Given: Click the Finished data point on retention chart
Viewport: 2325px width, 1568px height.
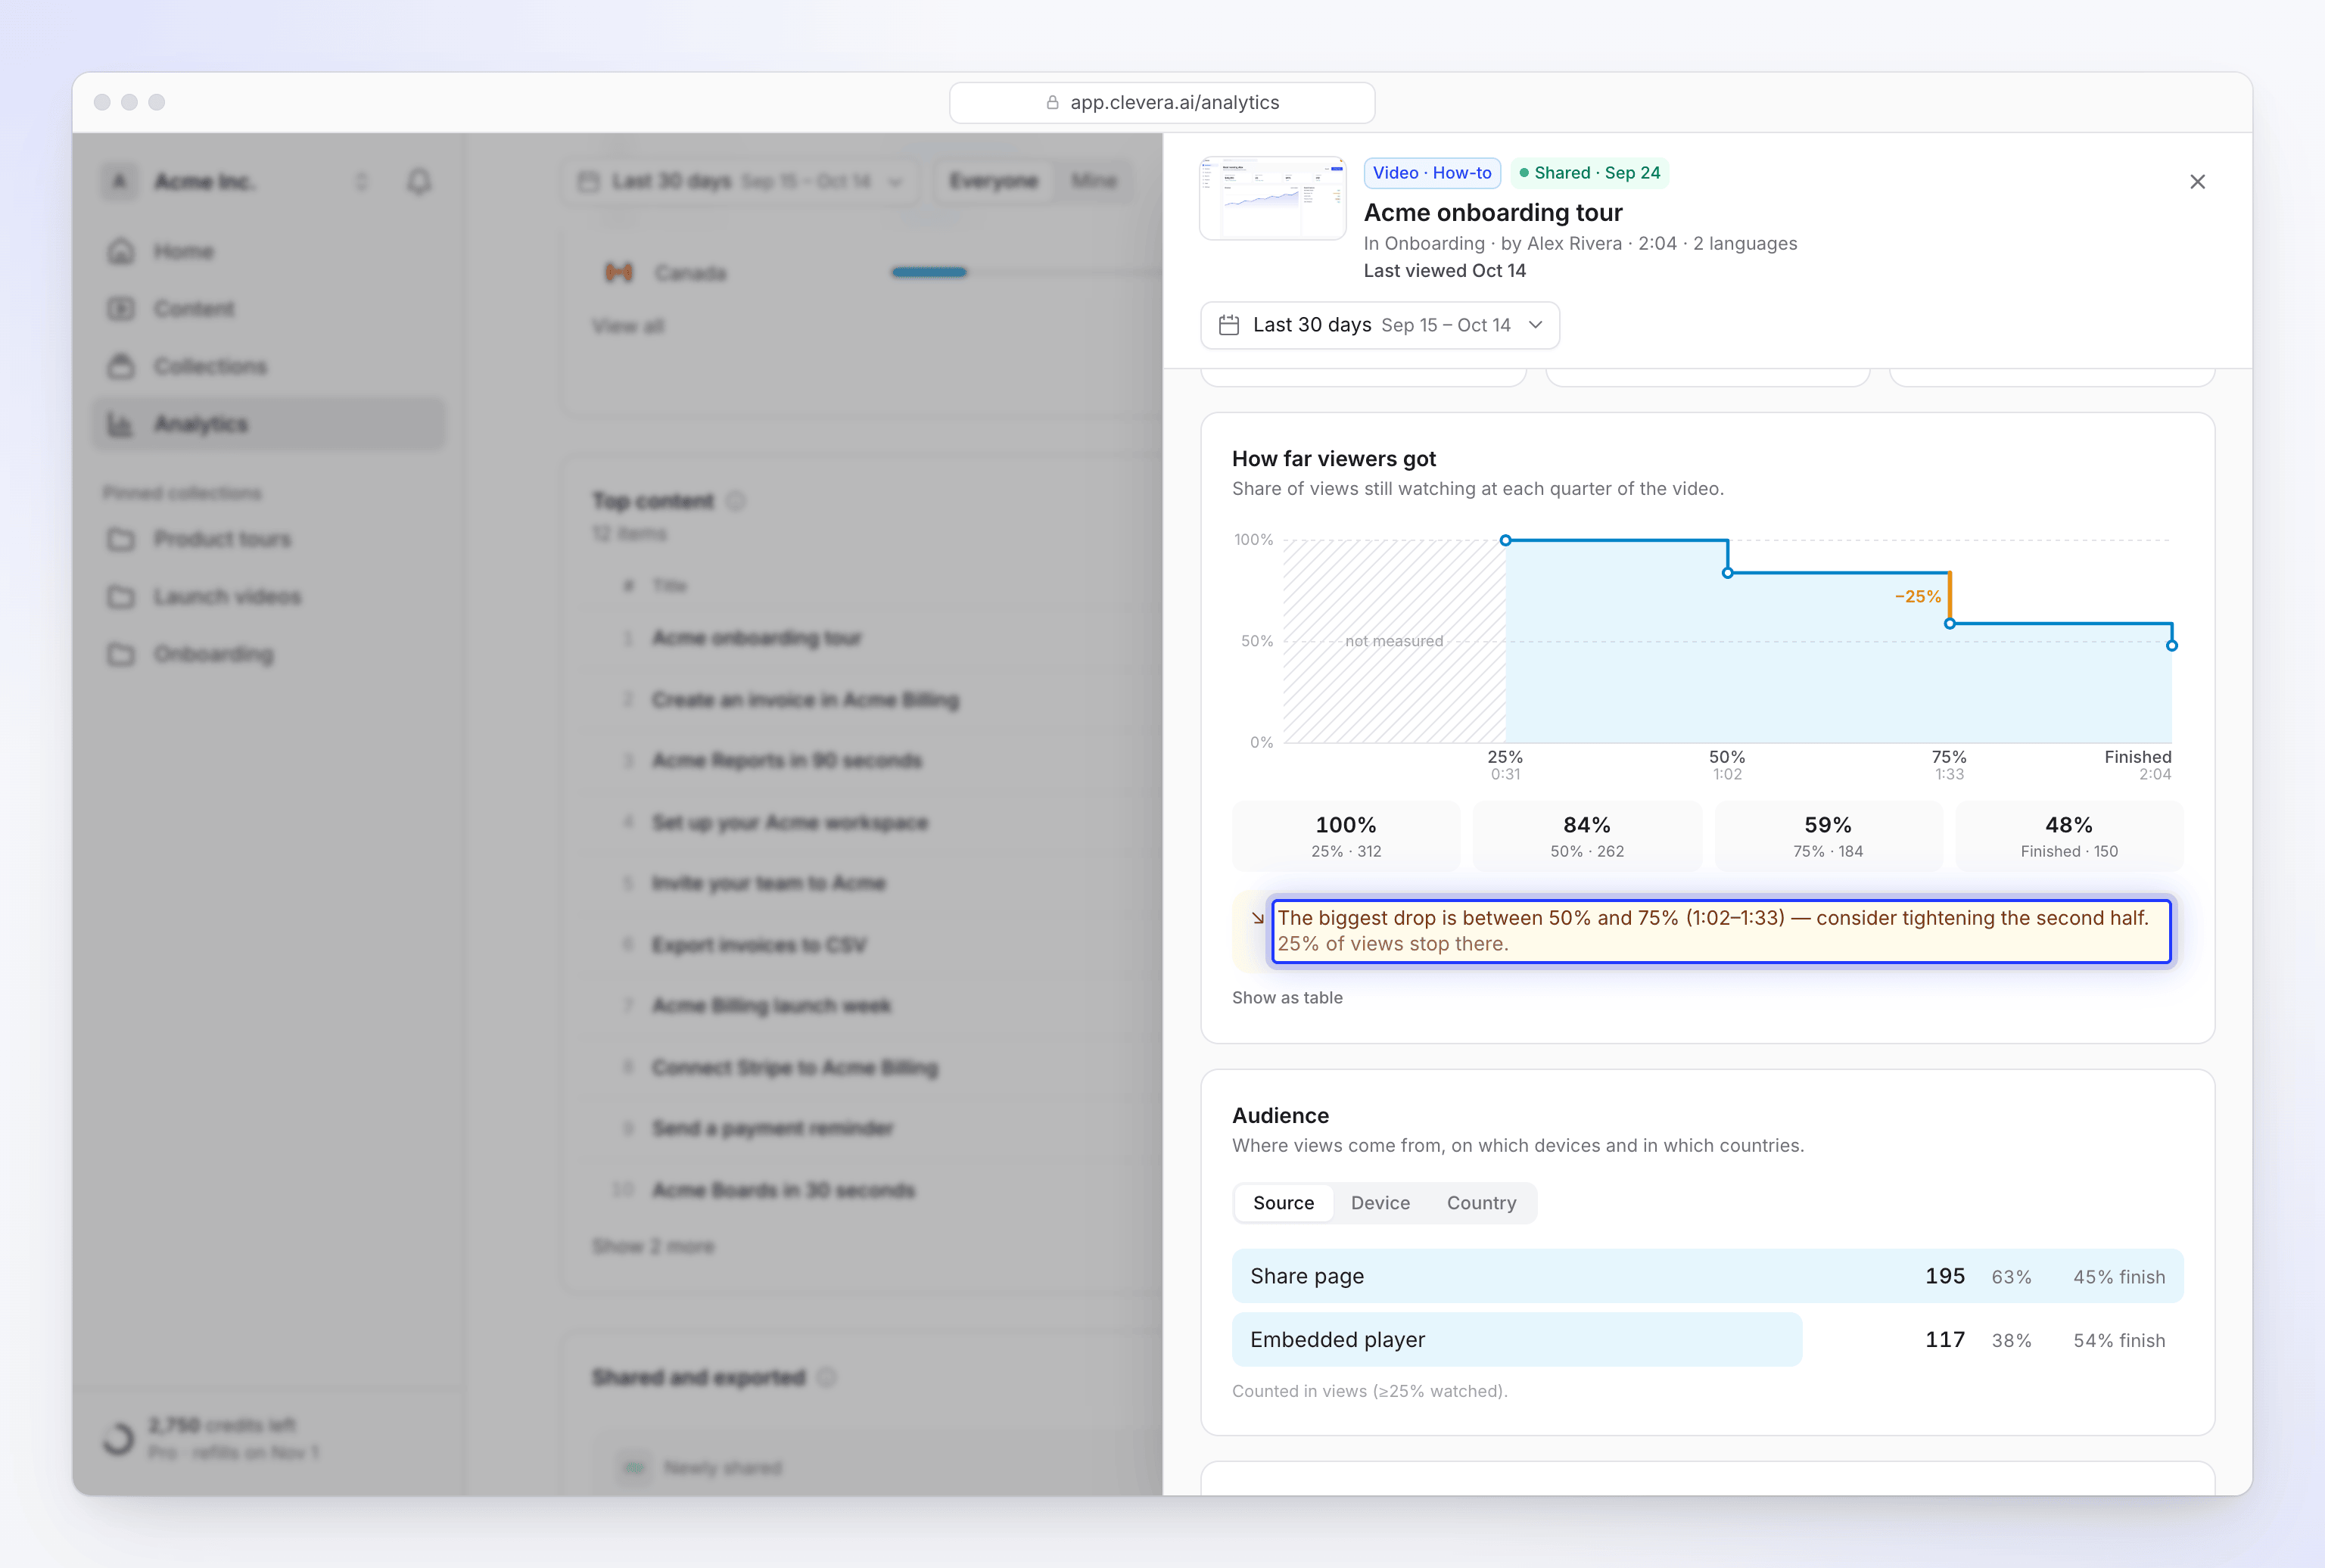Looking at the screenshot, I should click(2171, 646).
